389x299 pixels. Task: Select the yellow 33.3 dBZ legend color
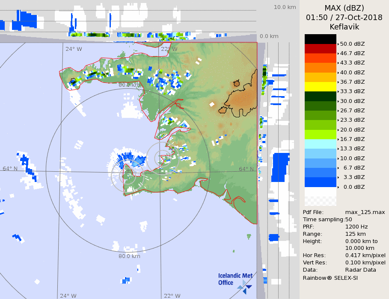click(320, 86)
